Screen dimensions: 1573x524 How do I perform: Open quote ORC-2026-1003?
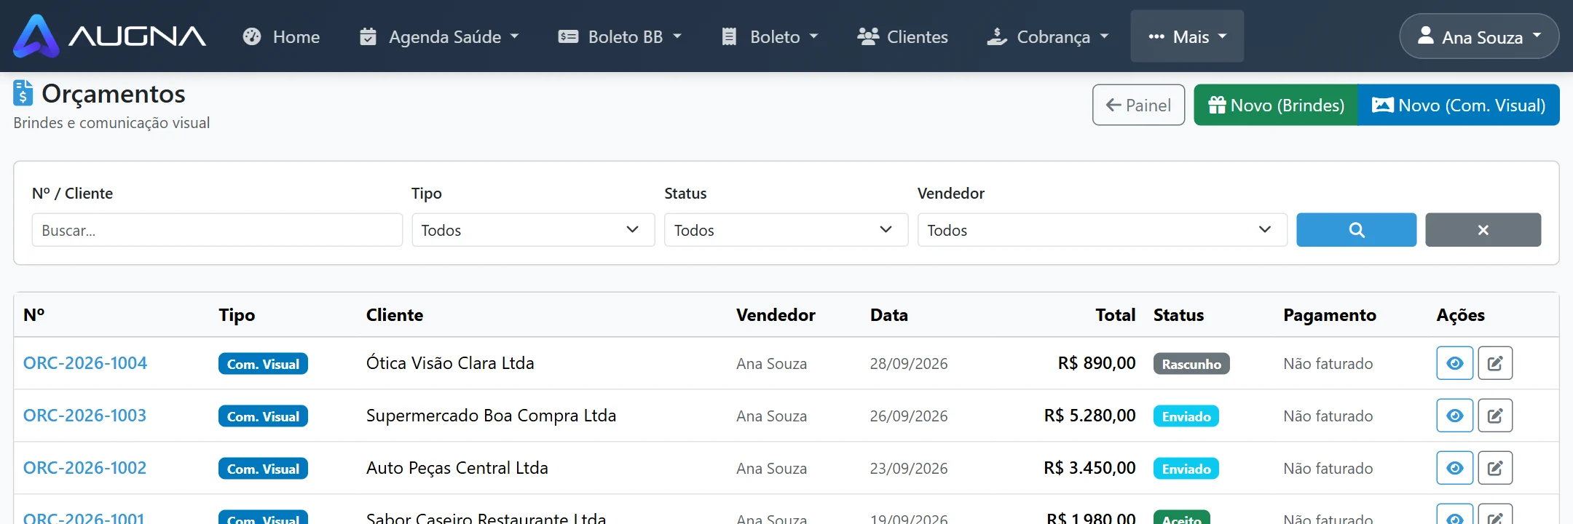click(85, 416)
